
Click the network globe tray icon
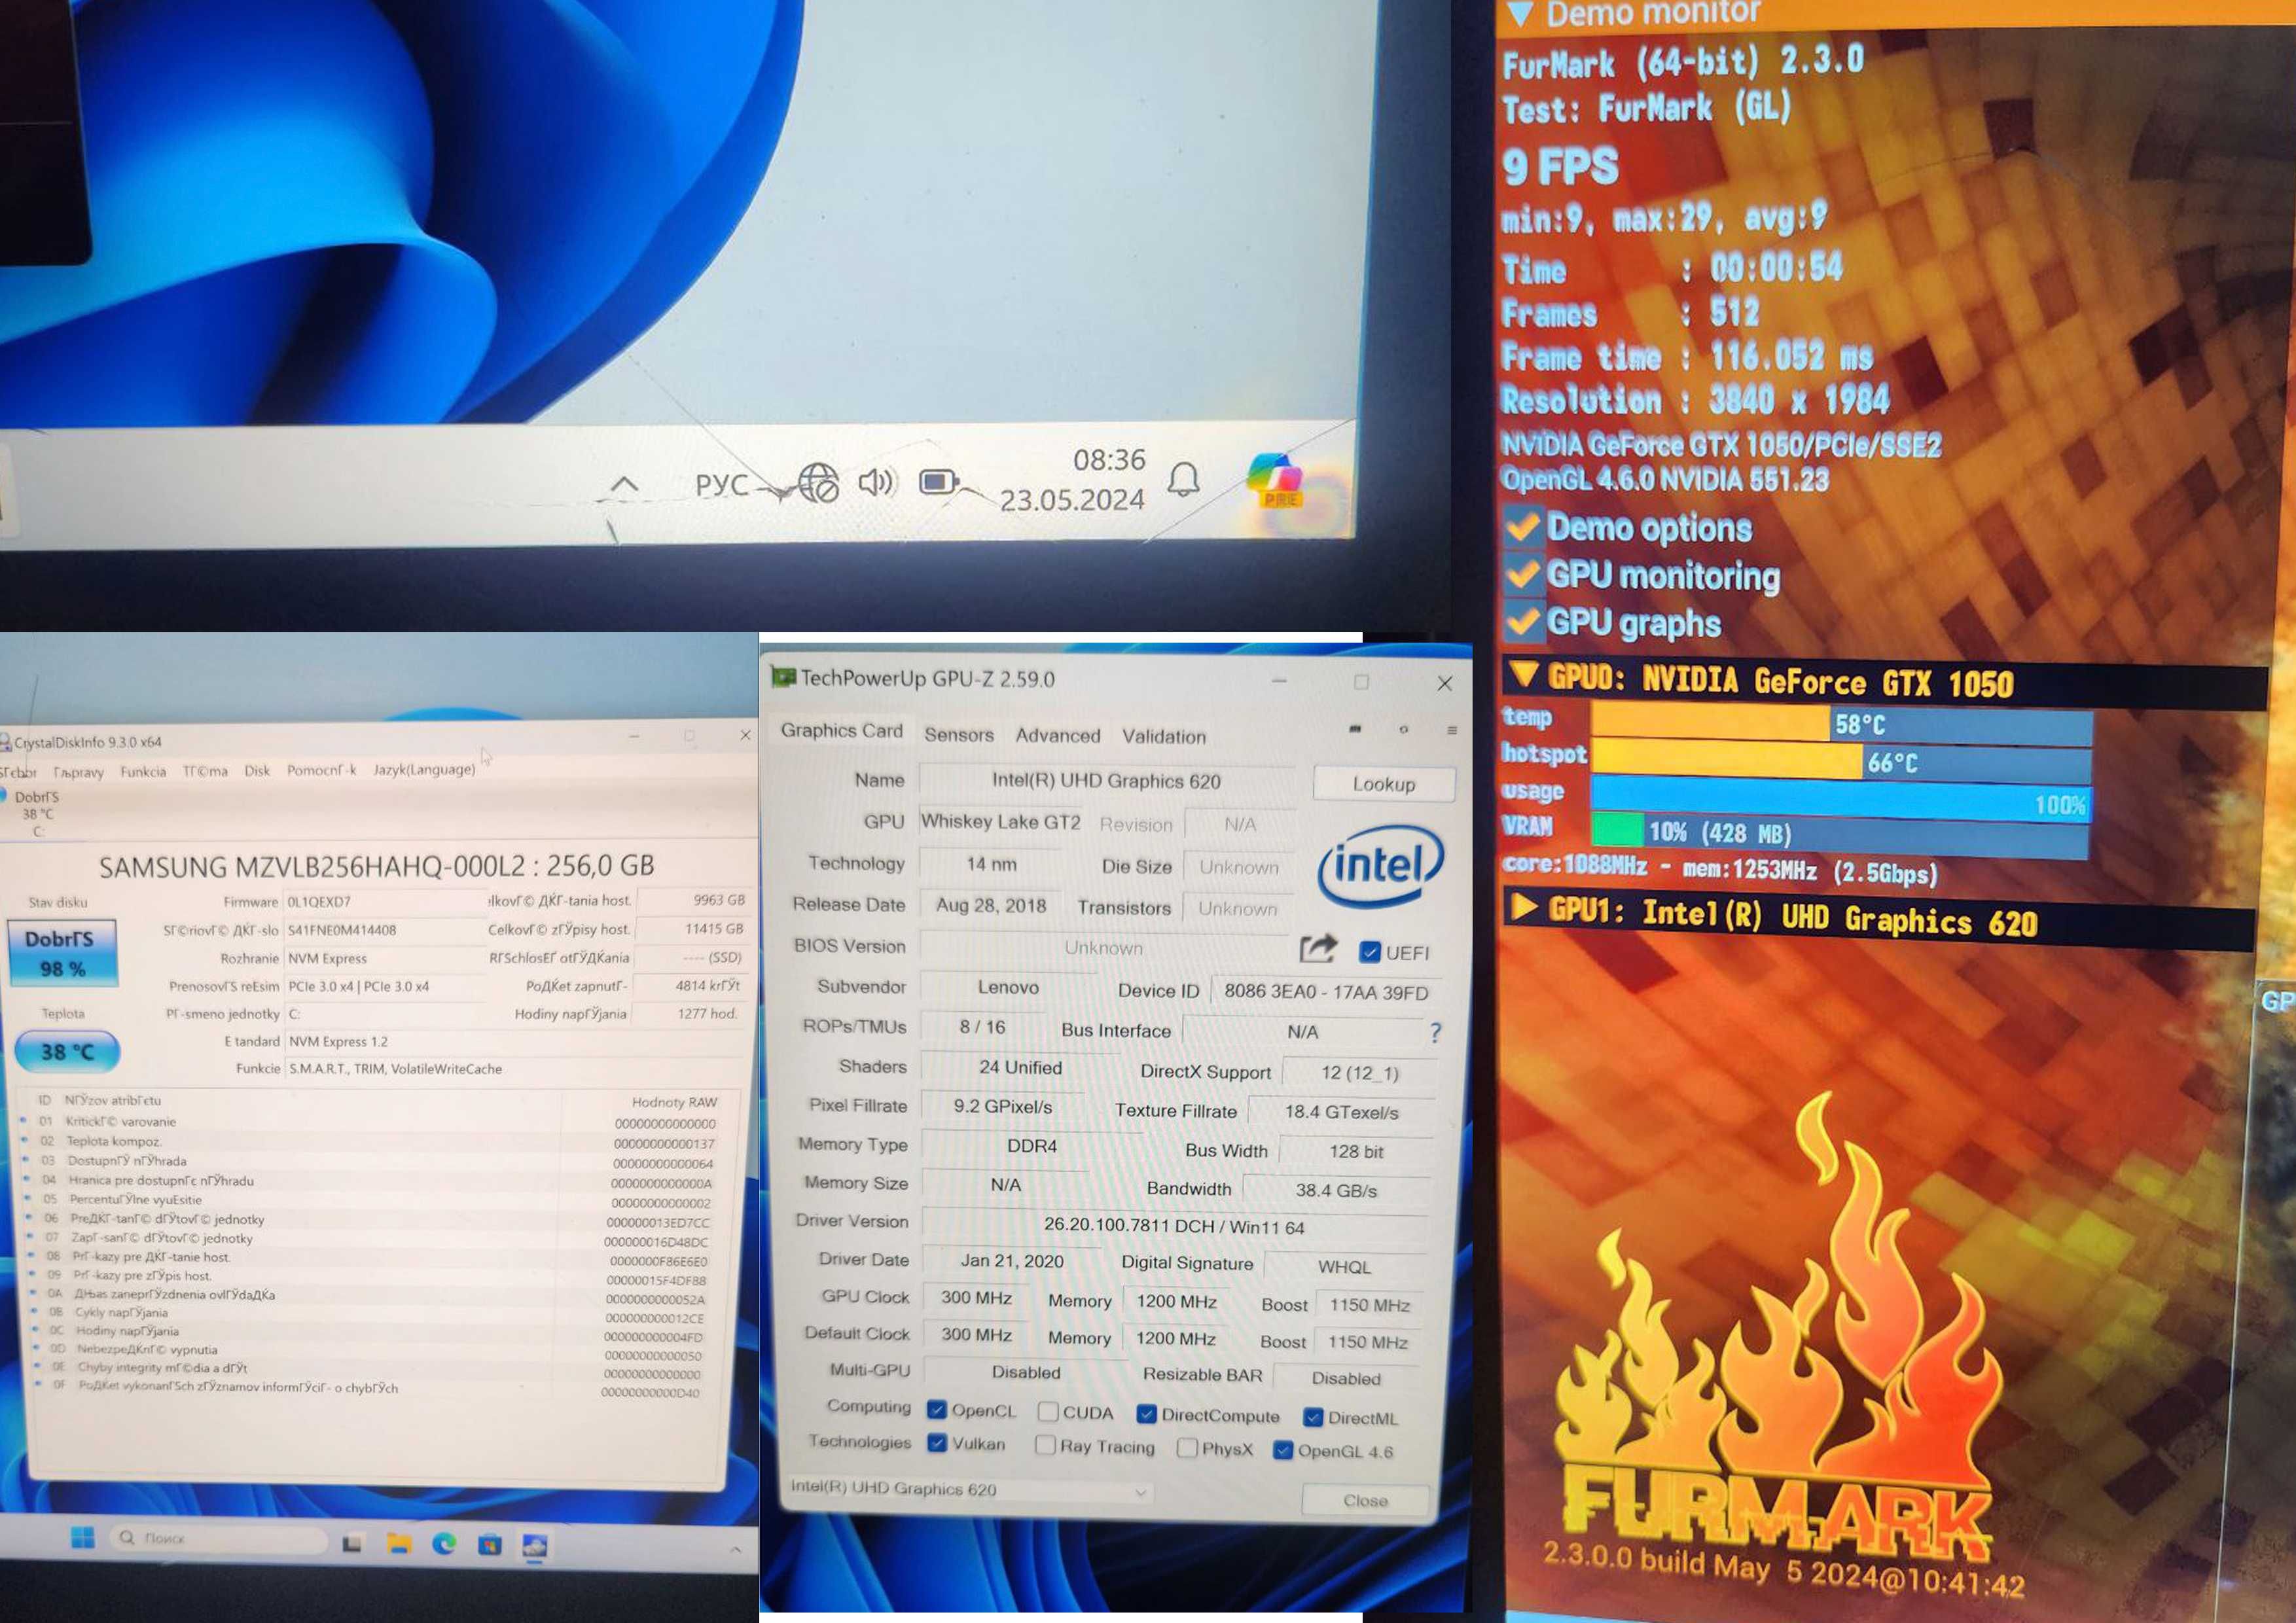click(818, 483)
